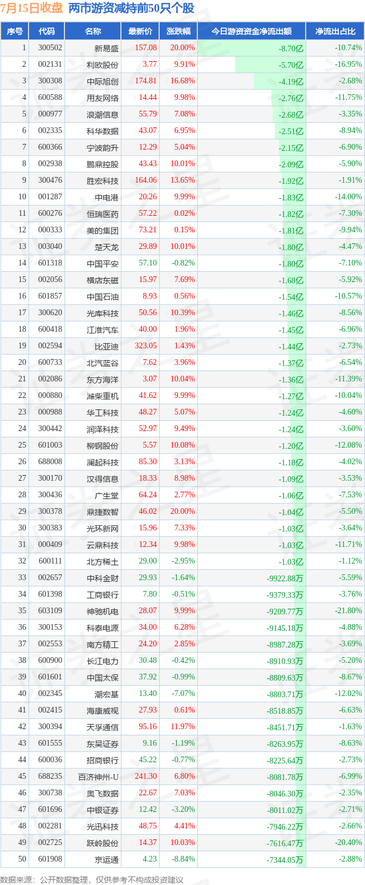Click net outflow value -8.70亿

click(291, 49)
